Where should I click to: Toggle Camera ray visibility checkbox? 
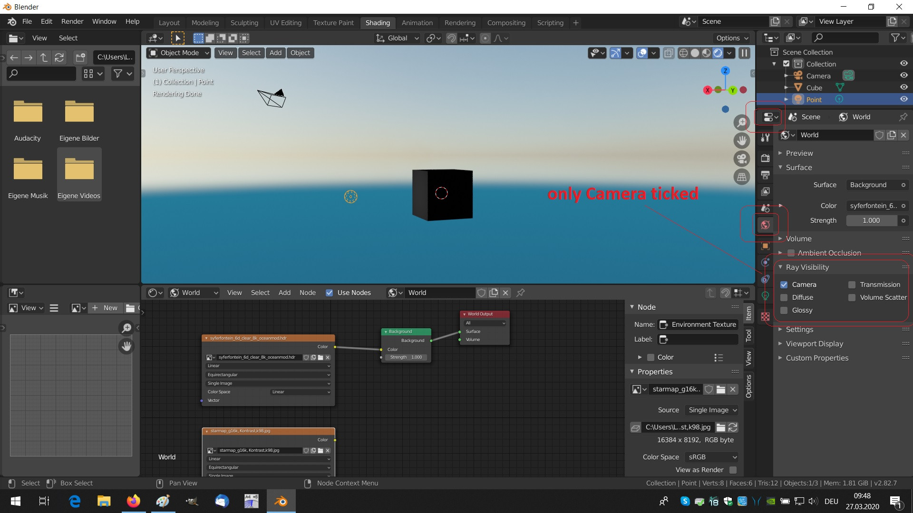784,285
